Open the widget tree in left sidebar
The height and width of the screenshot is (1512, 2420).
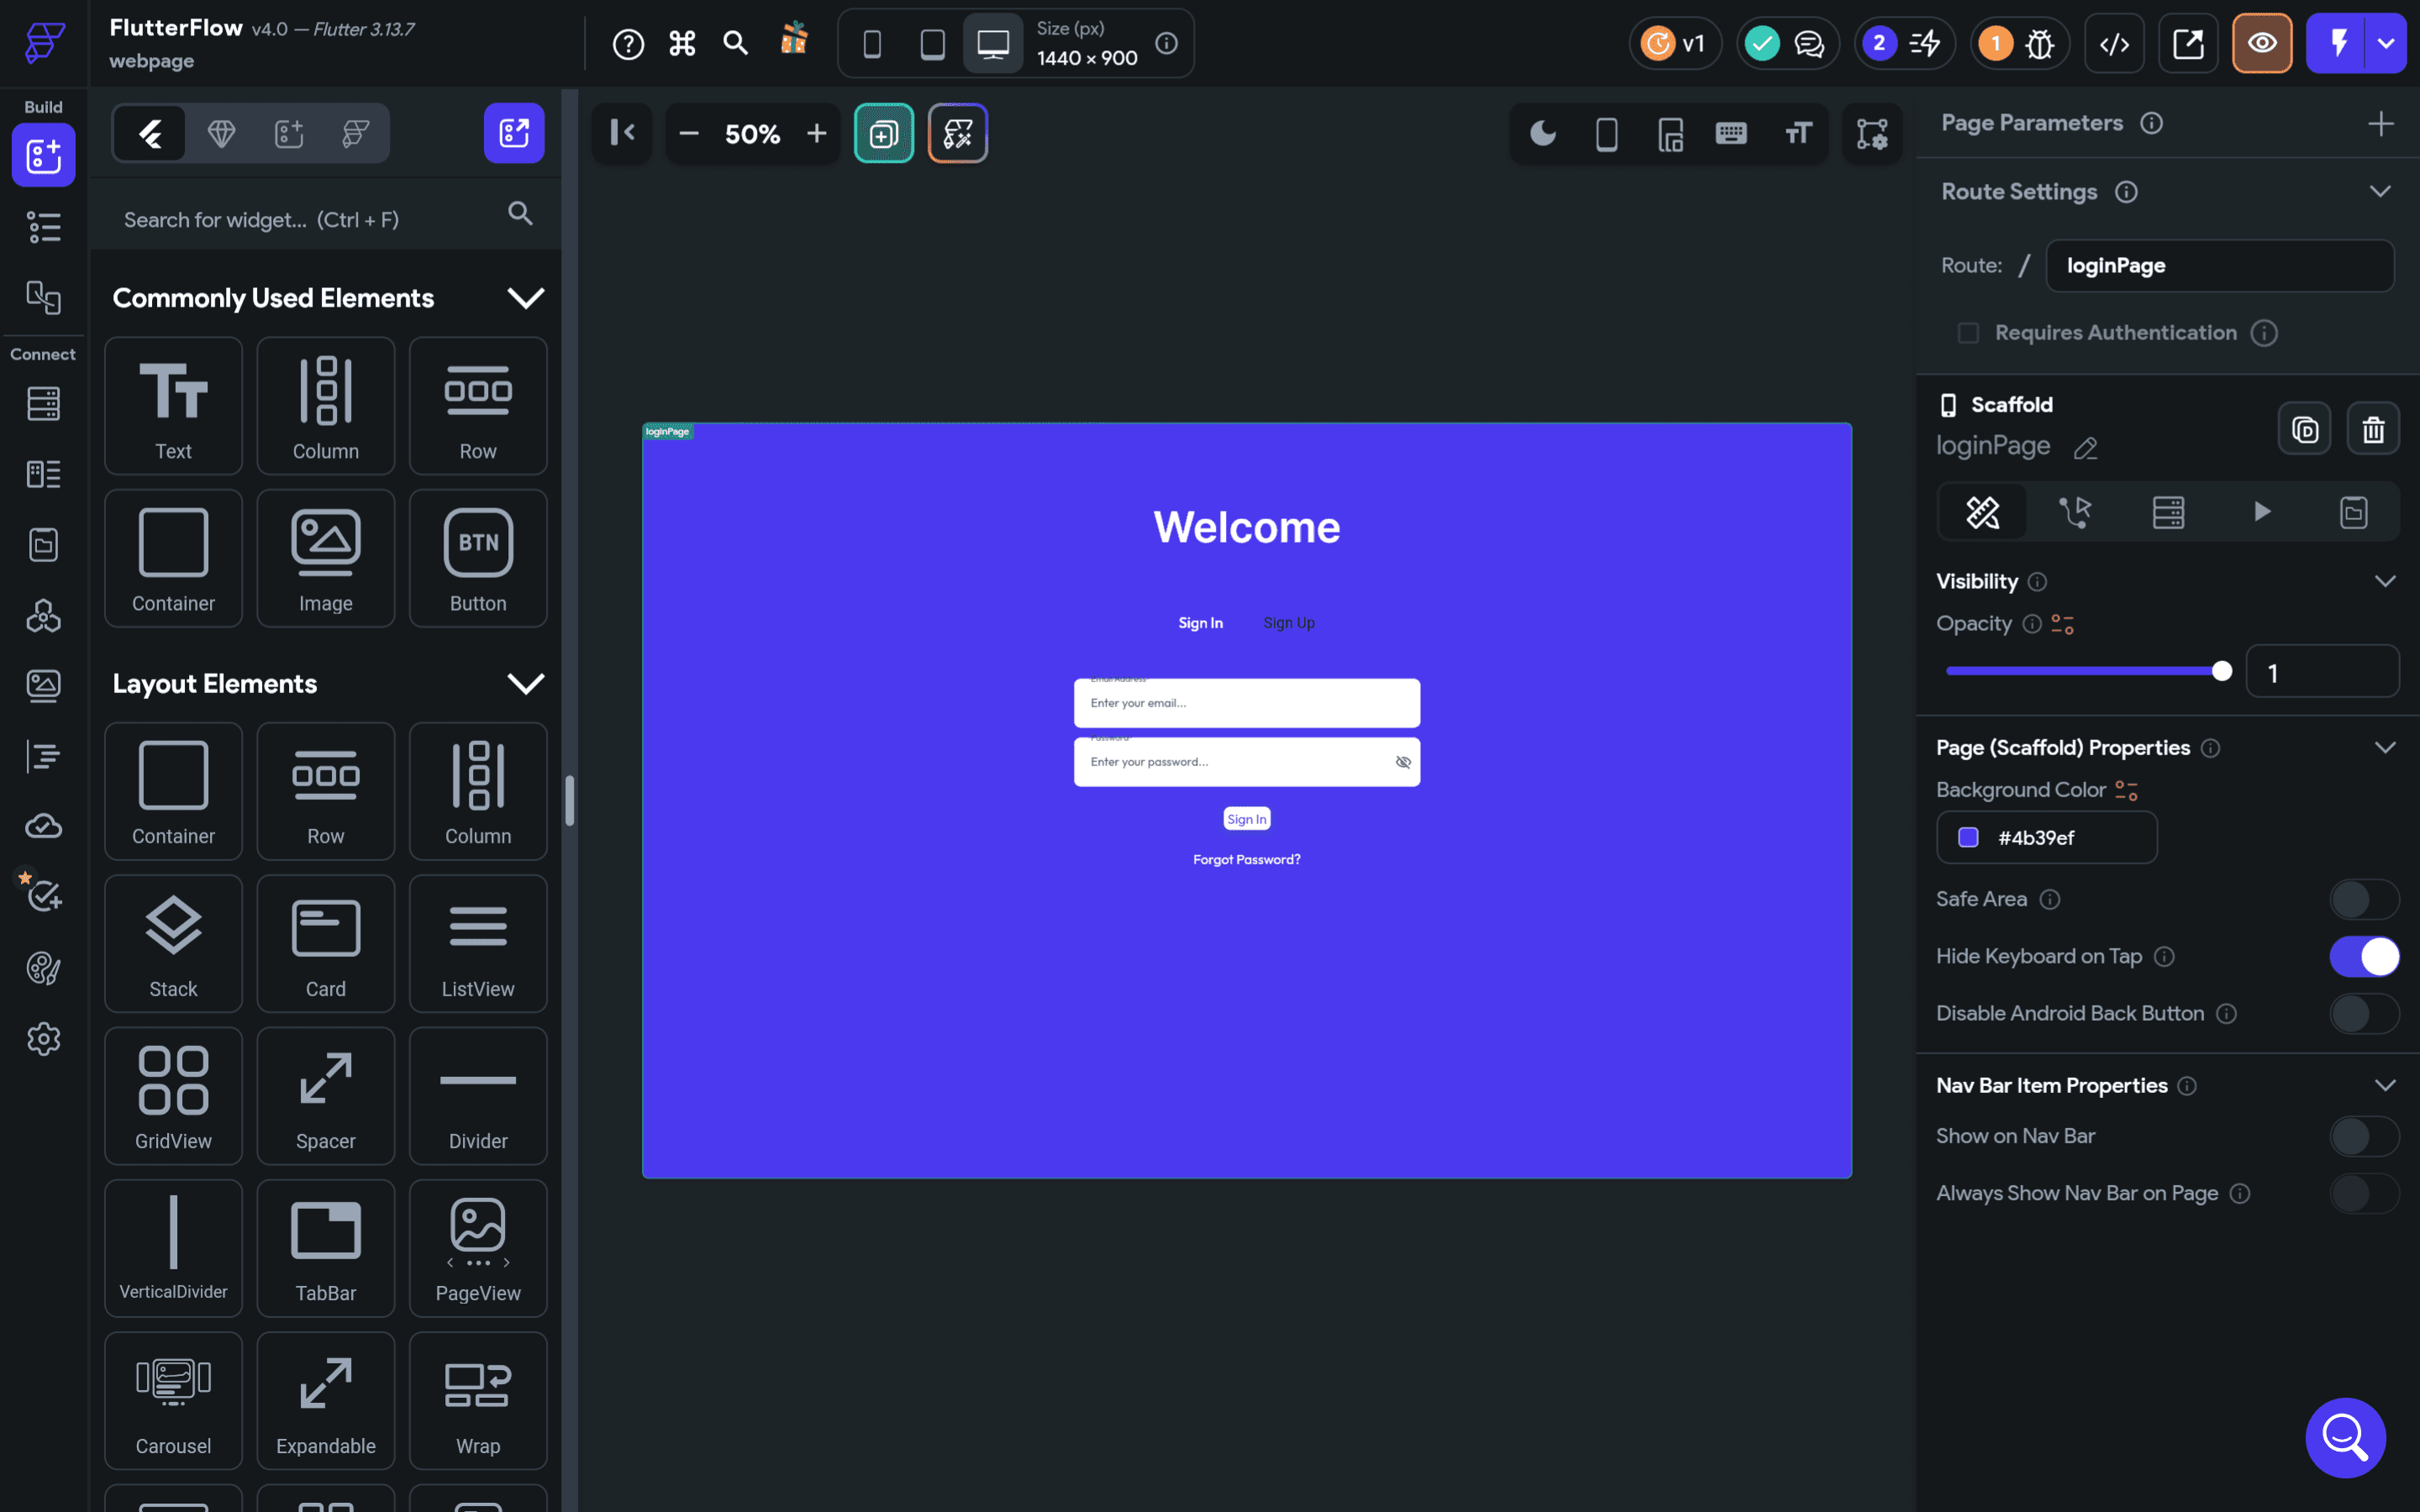click(44, 227)
